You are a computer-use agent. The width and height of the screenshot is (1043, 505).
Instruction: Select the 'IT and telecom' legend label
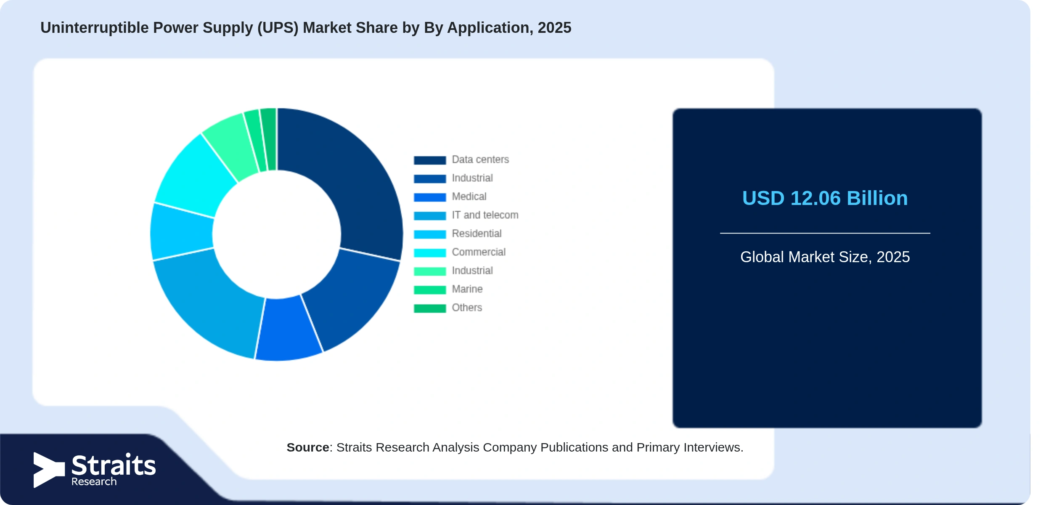[485, 215]
